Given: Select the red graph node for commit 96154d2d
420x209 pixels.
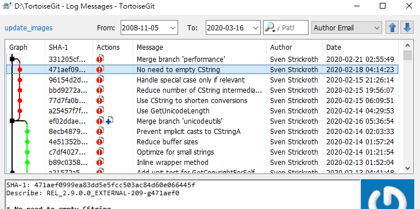Looking at the screenshot, I should point(20,80).
